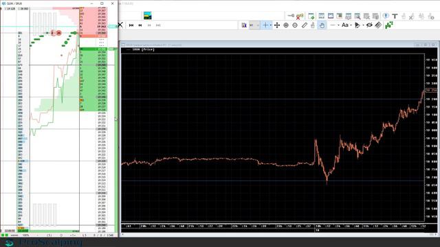
Task: Expand the crosshair tool dropdown arrow
Action: [270, 25]
